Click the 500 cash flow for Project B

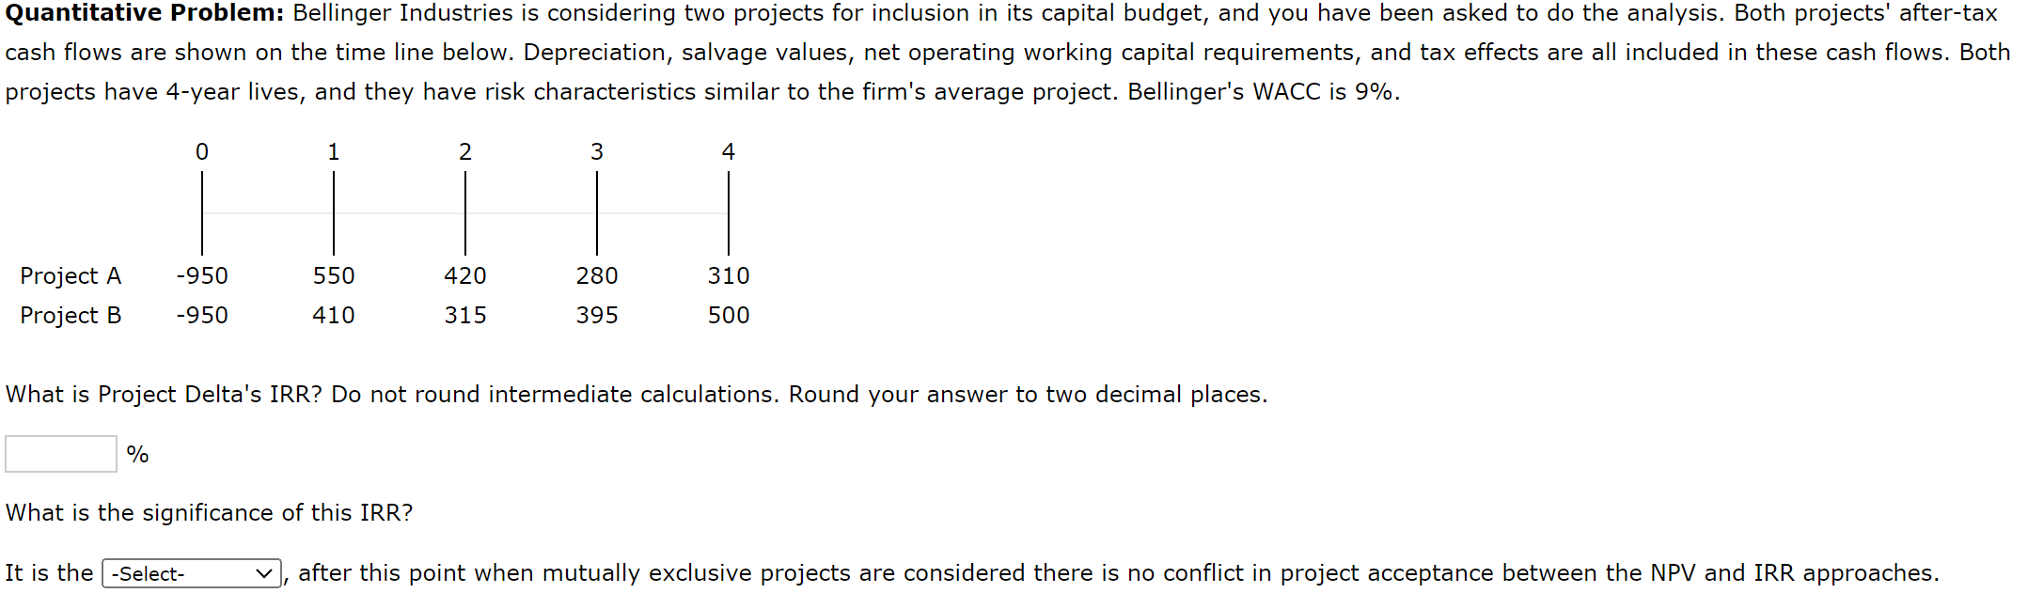click(x=729, y=315)
